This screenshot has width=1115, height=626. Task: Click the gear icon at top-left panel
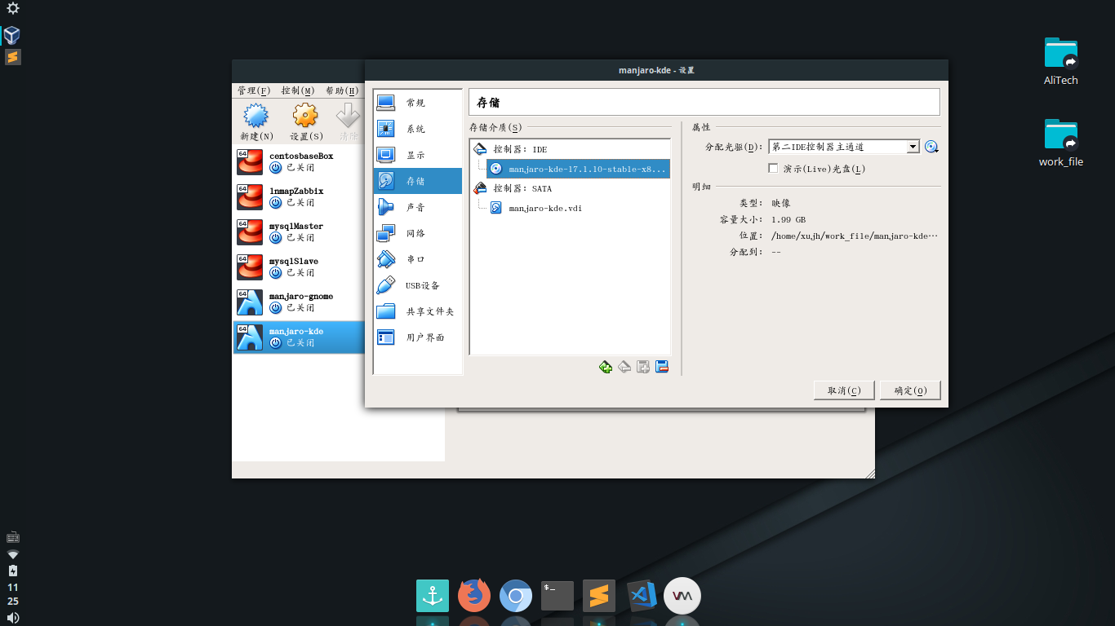12,8
